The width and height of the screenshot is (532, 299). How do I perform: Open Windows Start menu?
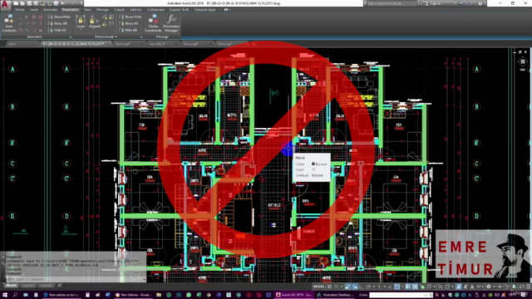[x=5, y=295]
